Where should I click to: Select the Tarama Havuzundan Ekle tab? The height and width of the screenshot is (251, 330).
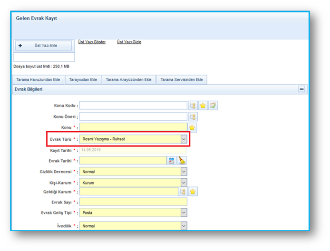38,79
